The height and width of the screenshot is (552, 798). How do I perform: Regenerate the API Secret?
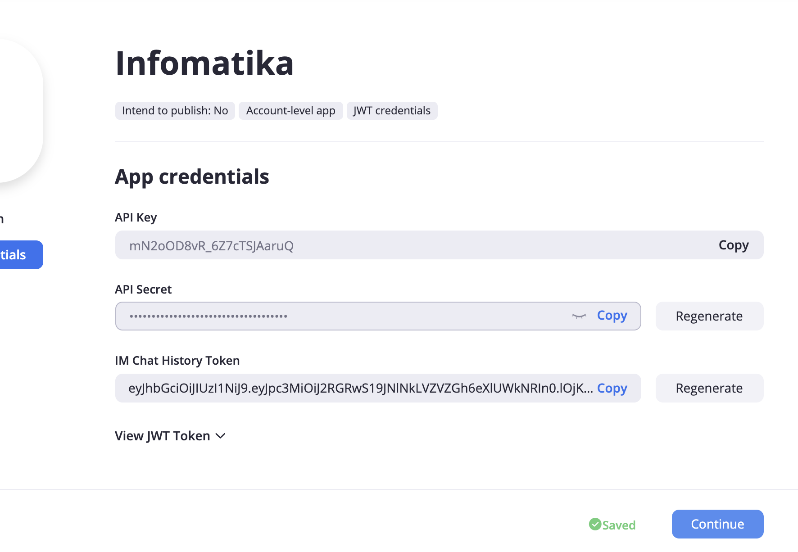point(709,316)
